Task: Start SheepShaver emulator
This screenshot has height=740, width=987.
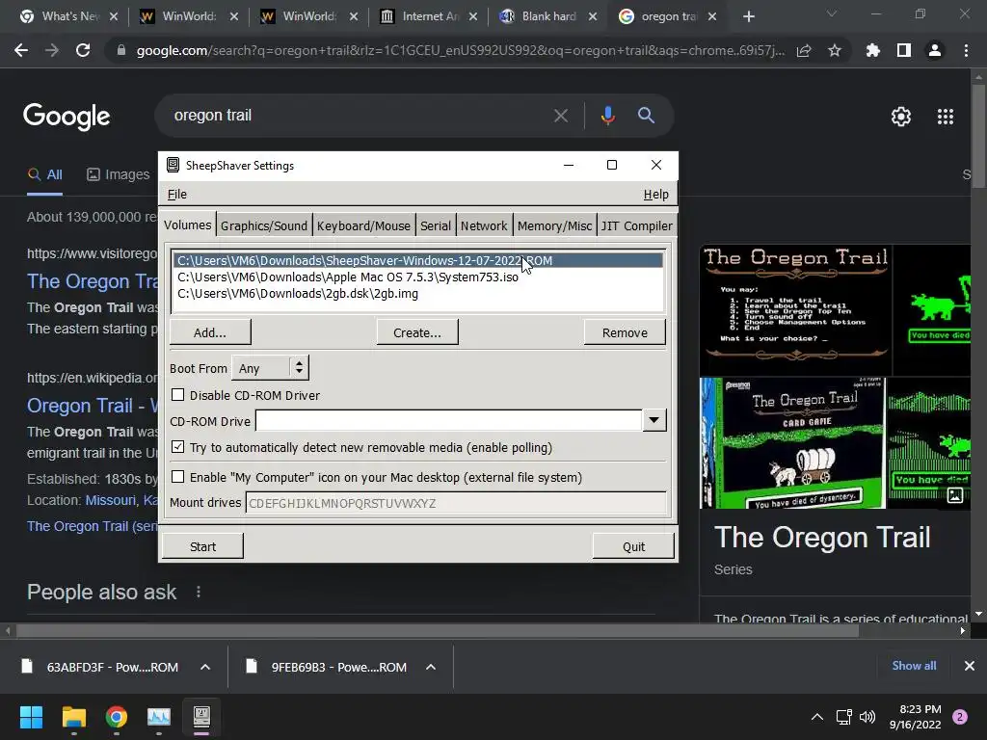Action: coord(202,546)
